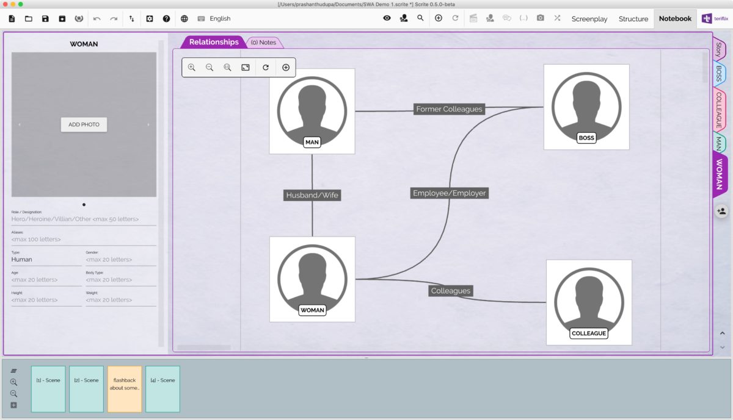Open the Help question mark icon
The image size is (733, 420).
(166, 19)
